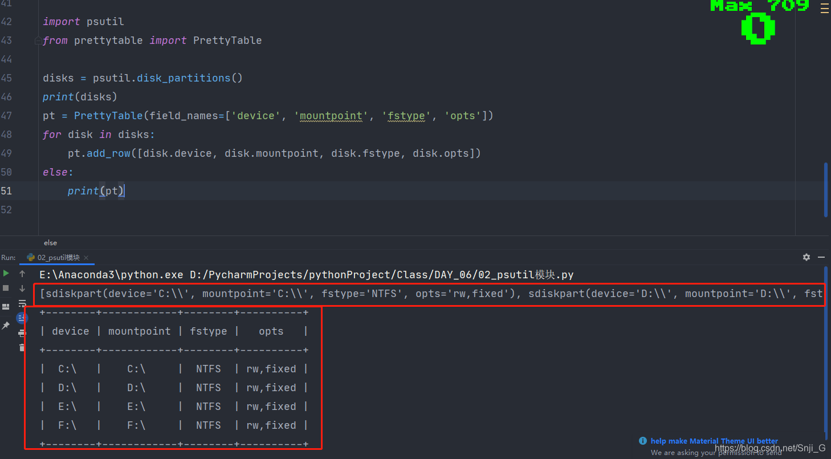
Task: Jump down the stack trace with the down arrow
Action: coord(22,289)
